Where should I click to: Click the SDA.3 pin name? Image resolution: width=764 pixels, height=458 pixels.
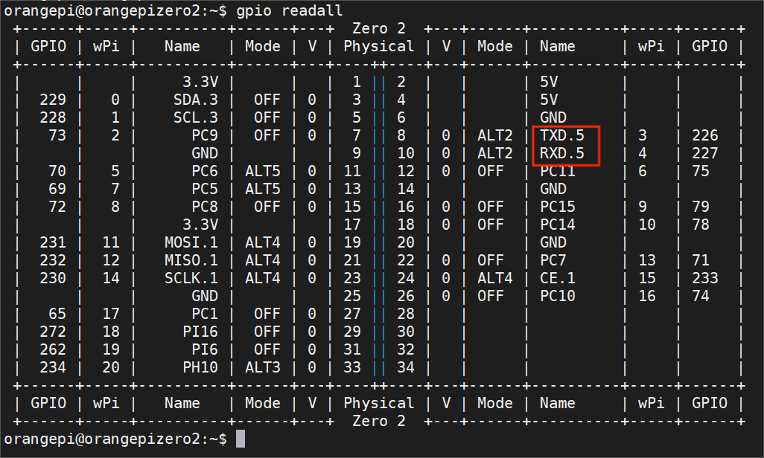(195, 100)
